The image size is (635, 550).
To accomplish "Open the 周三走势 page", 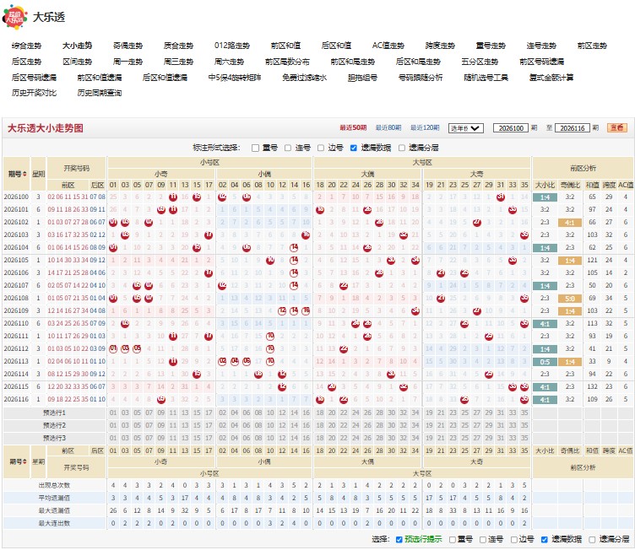I will coord(179,62).
